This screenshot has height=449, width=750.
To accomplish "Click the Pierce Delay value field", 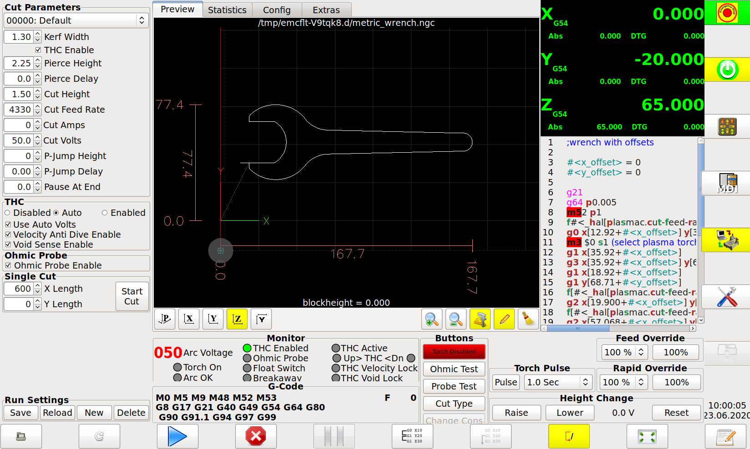I will coord(19,79).
